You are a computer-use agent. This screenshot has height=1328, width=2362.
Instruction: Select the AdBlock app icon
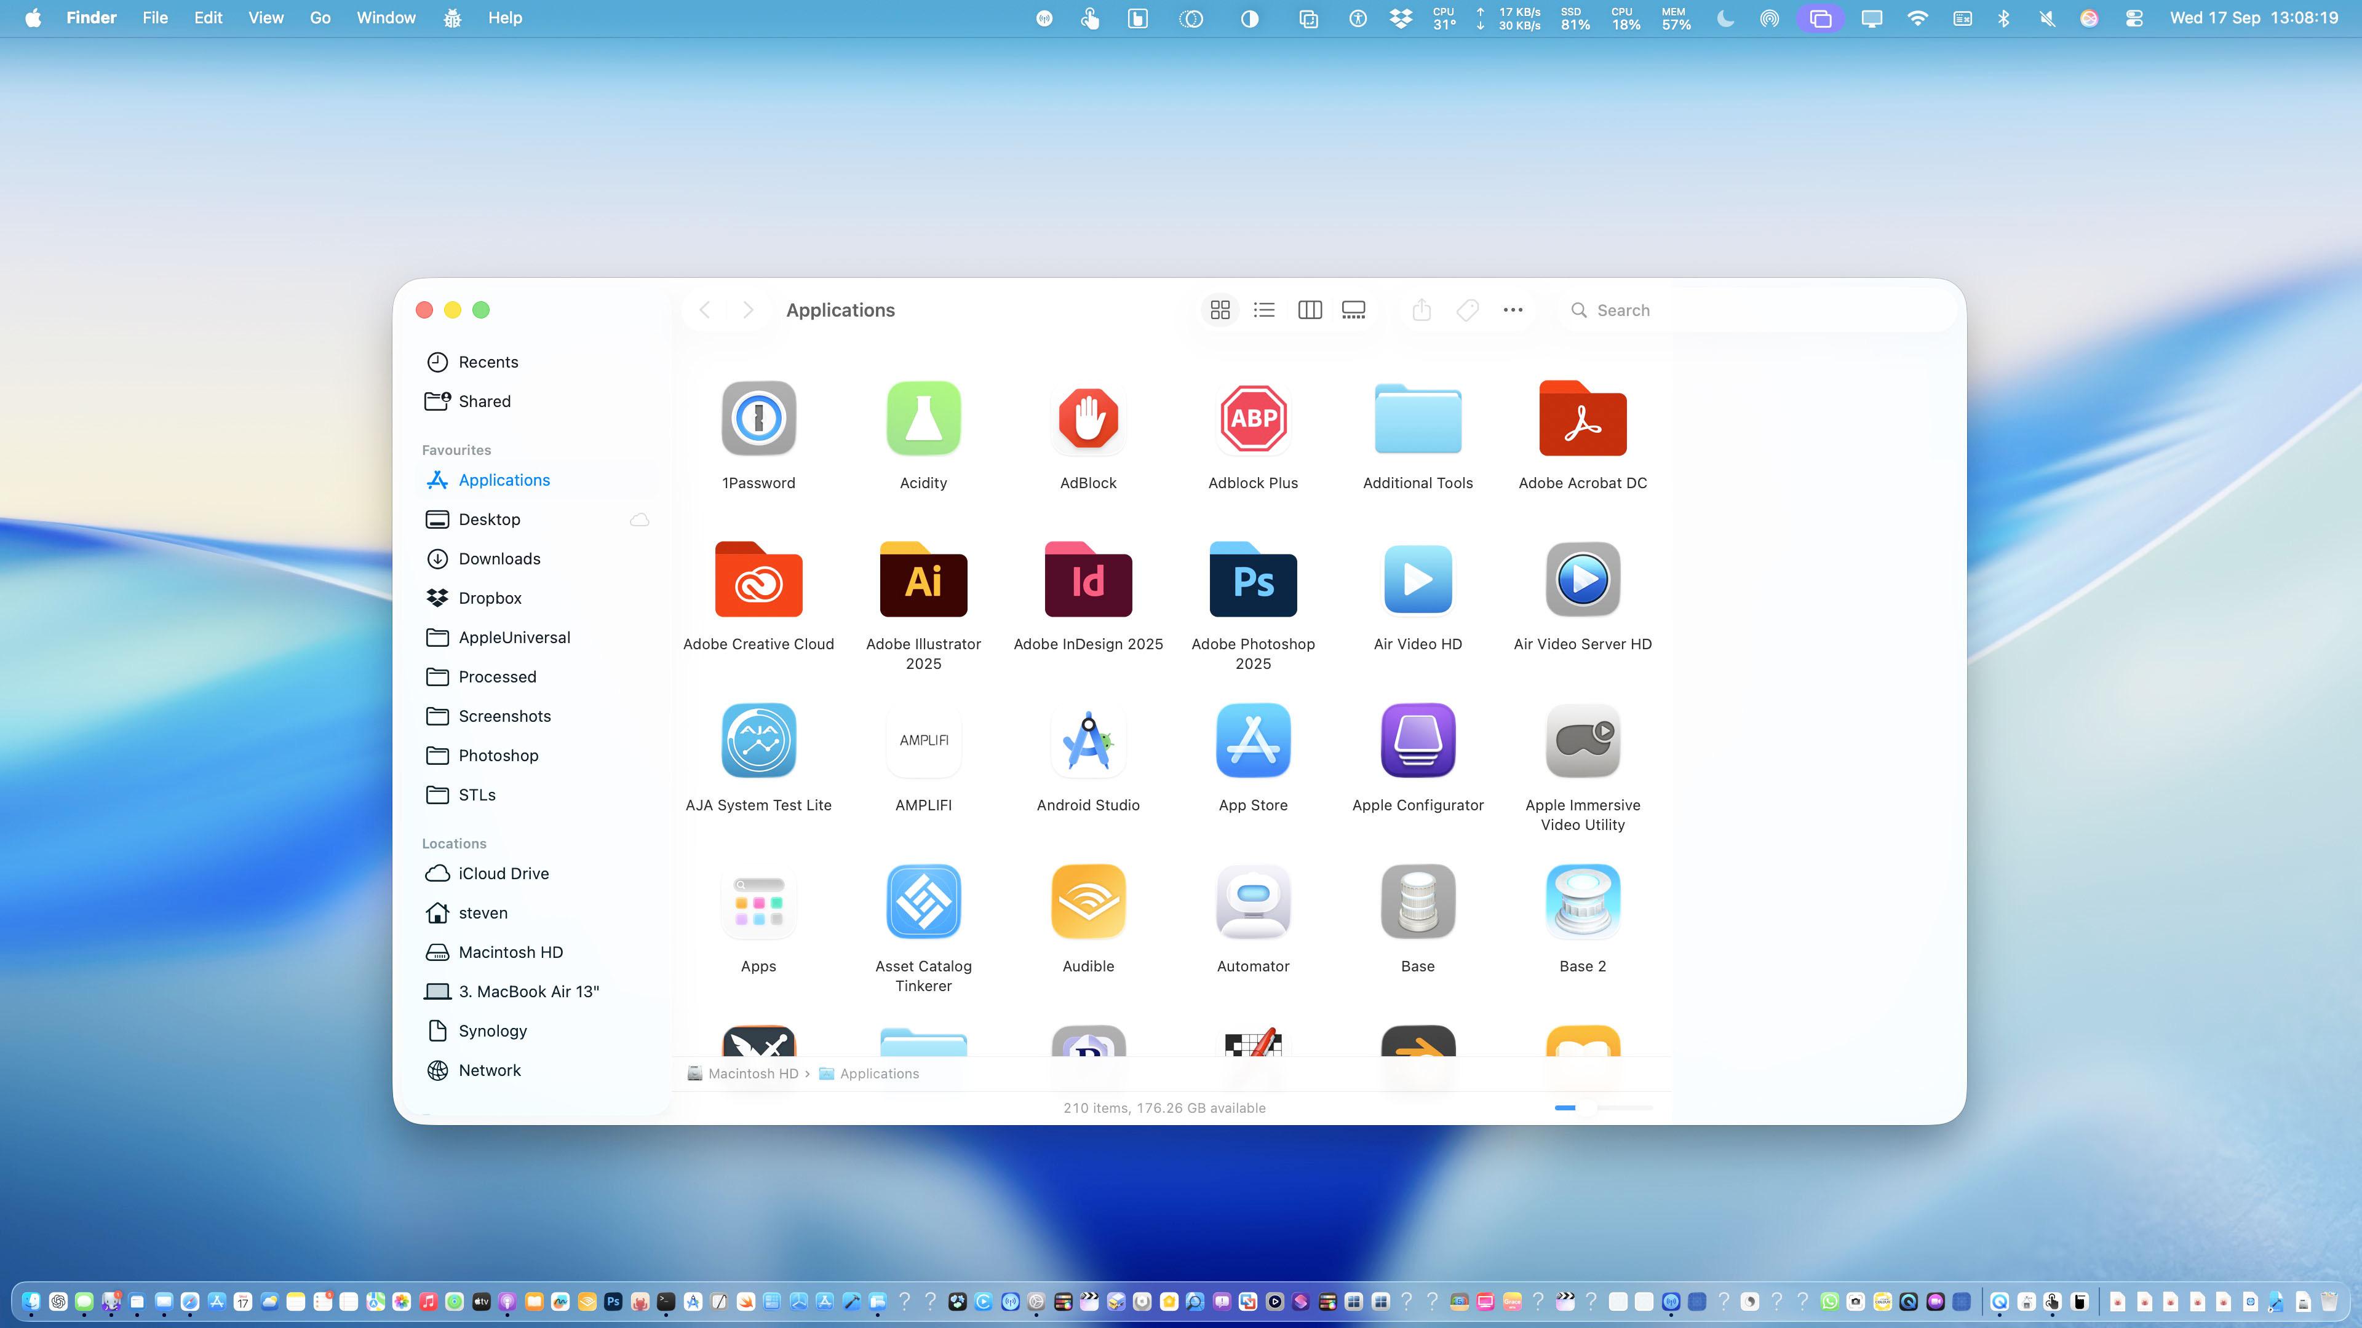pyautogui.click(x=1088, y=418)
